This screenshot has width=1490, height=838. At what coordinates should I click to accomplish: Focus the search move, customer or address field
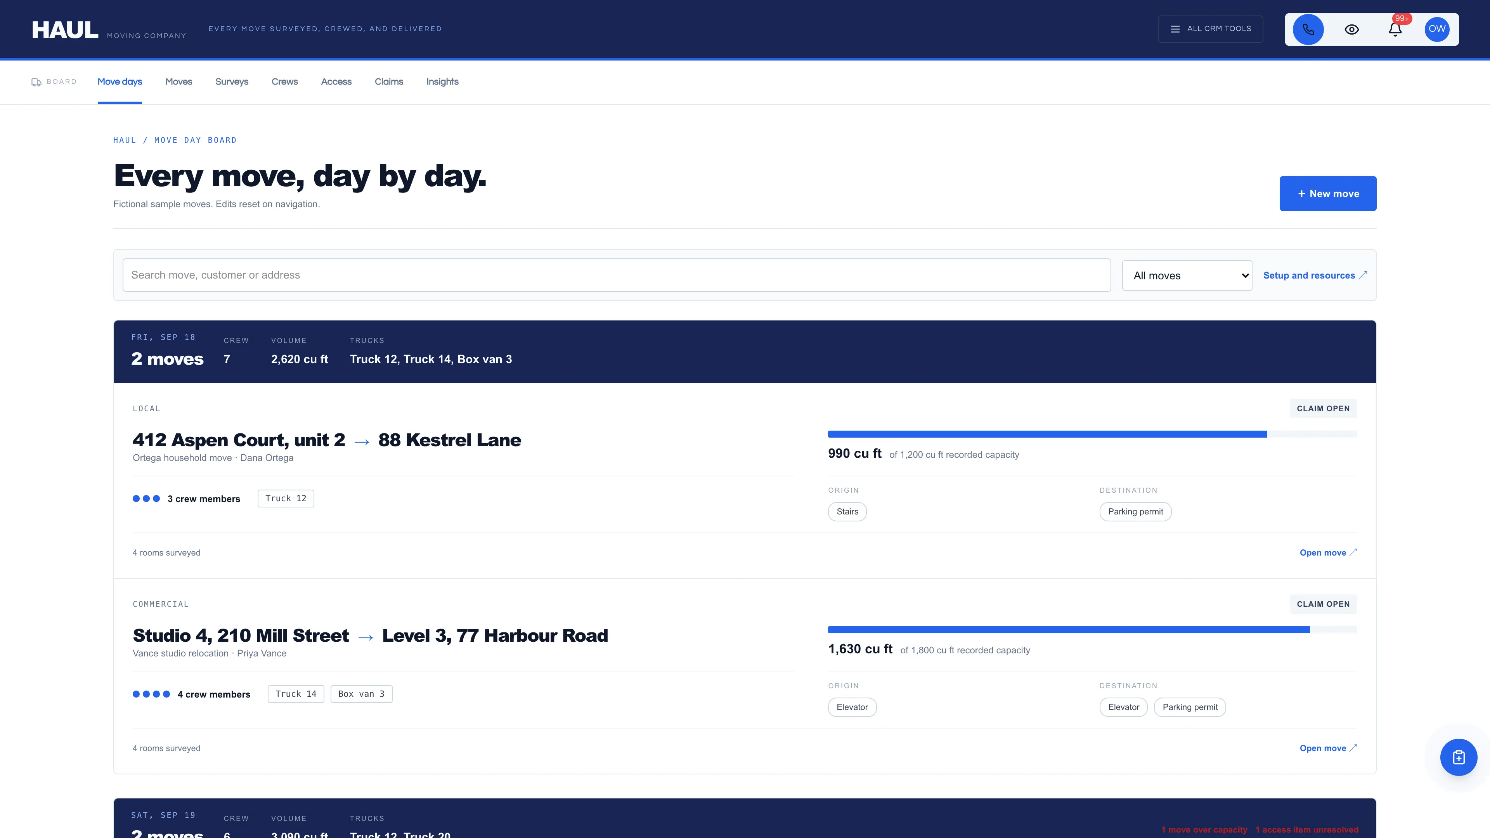tap(616, 275)
